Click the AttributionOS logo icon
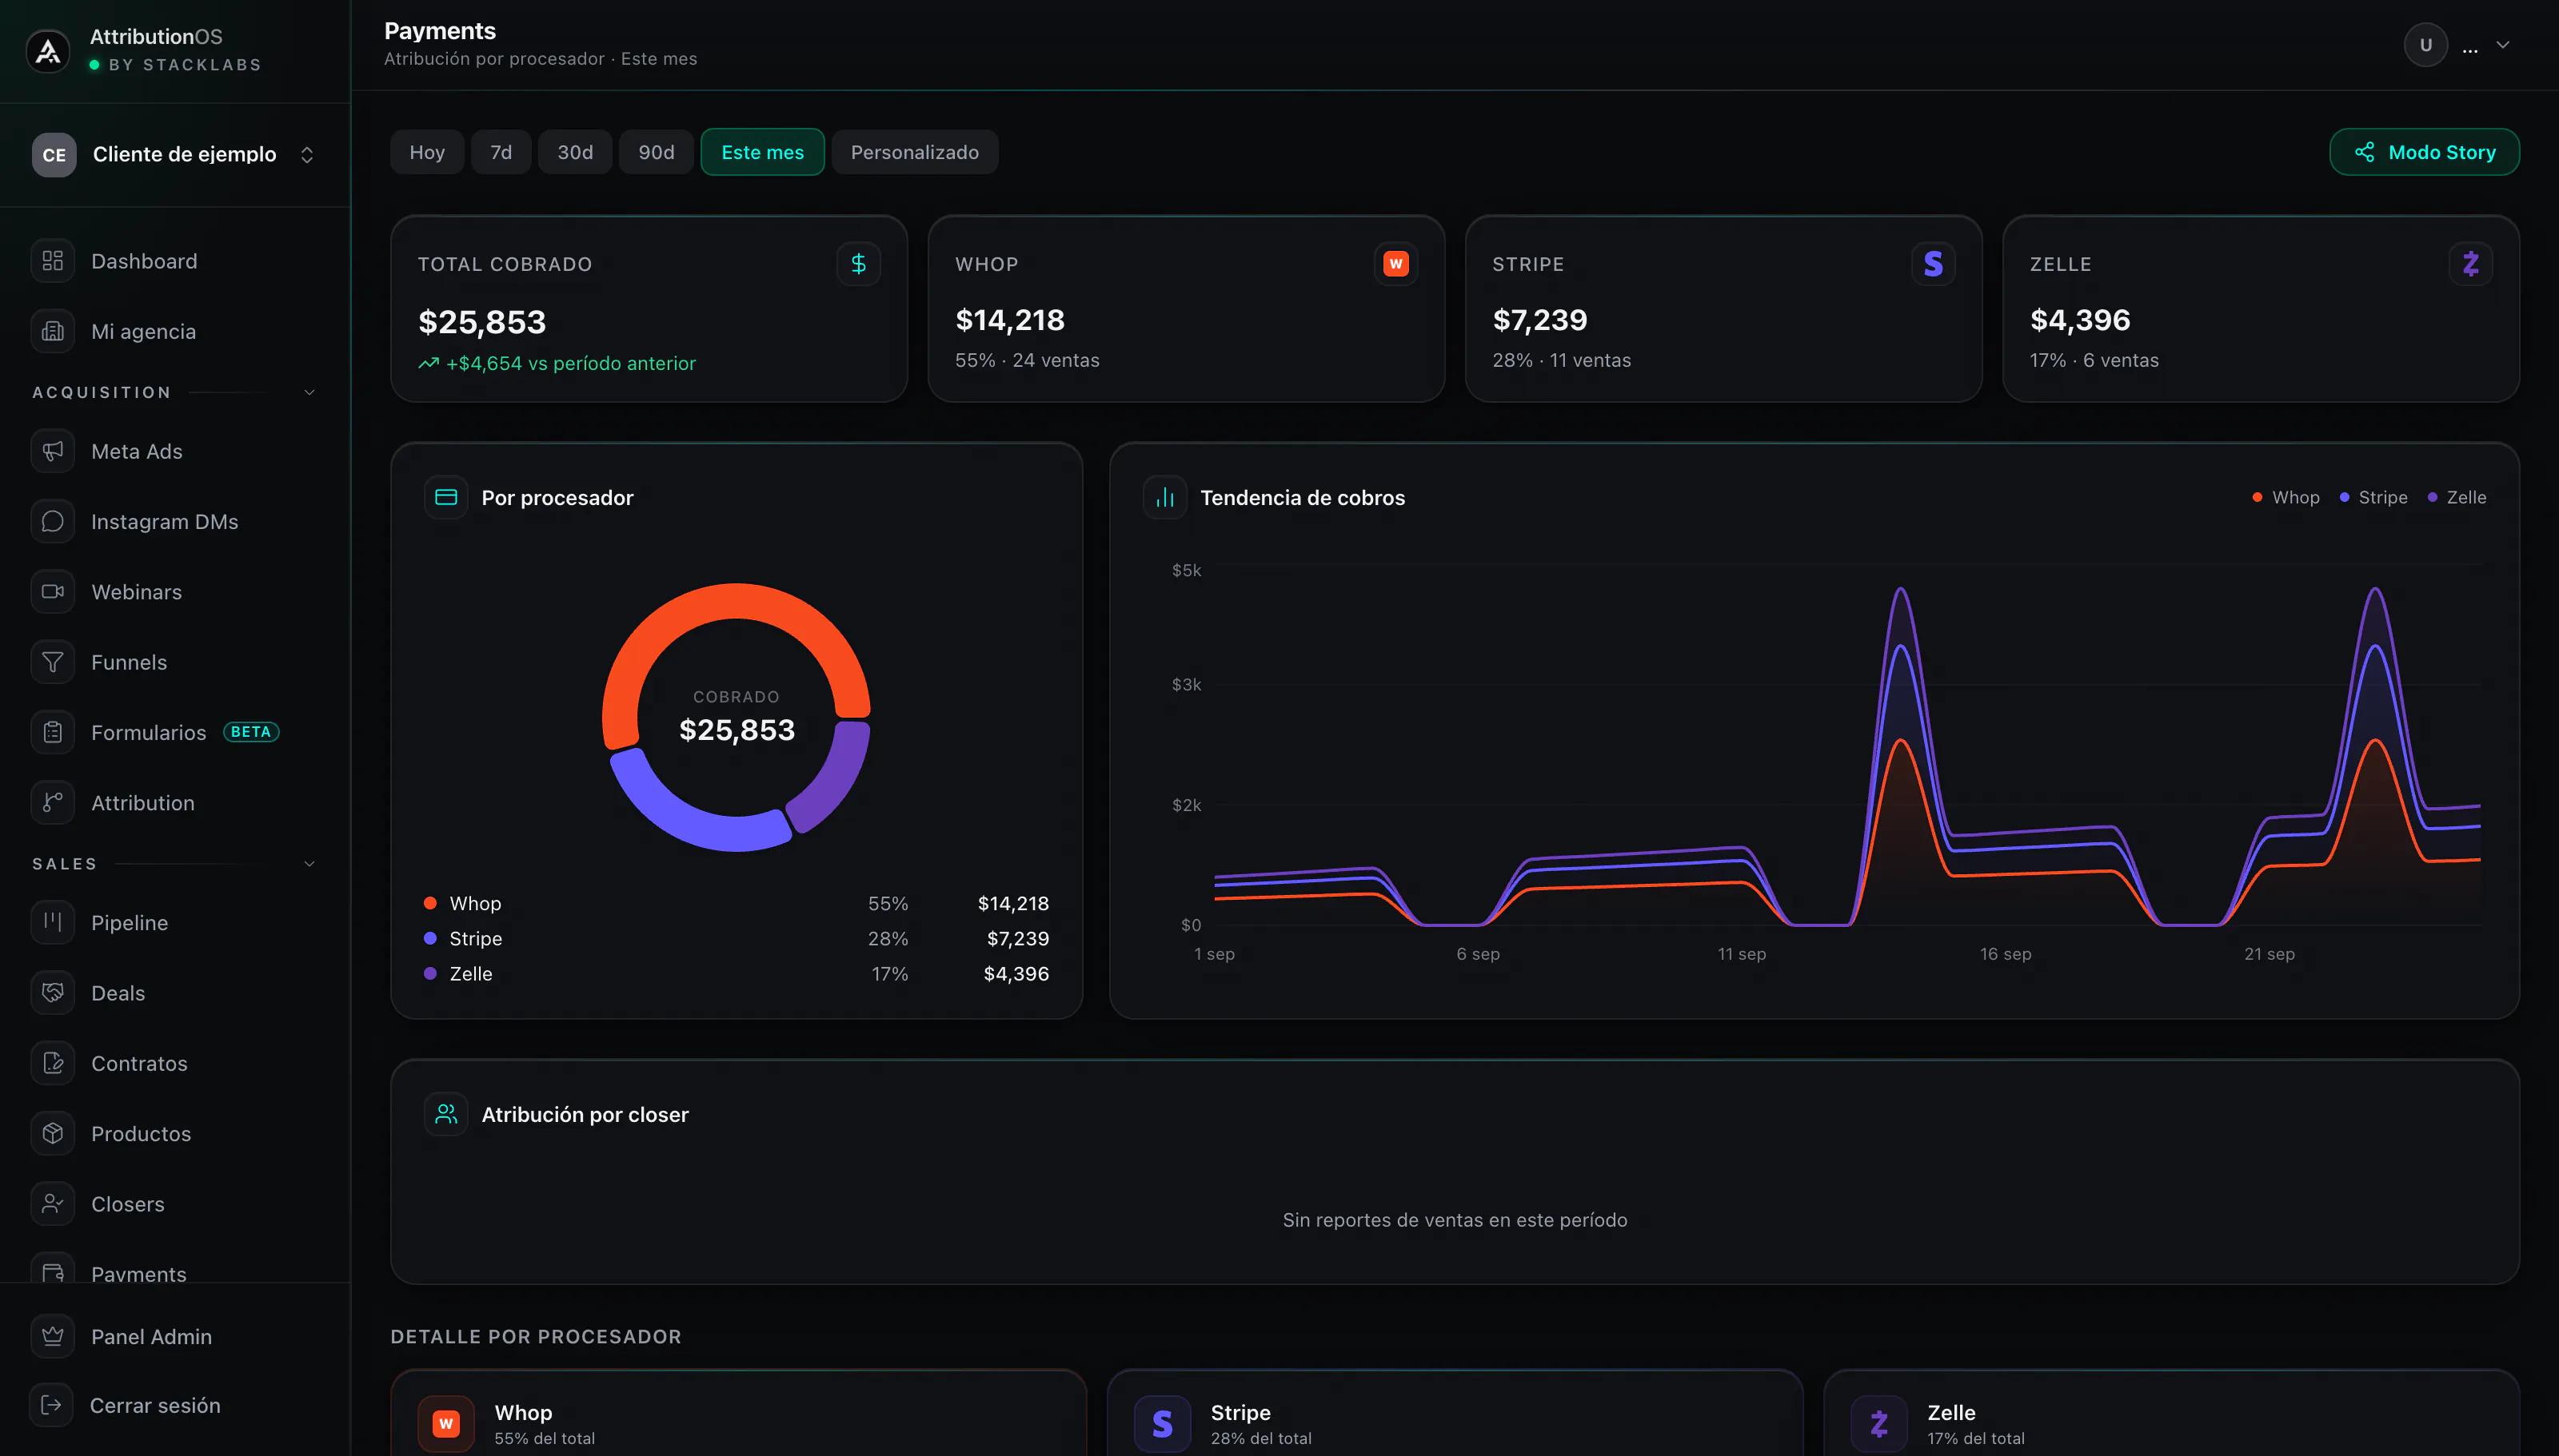 click(x=48, y=50)
